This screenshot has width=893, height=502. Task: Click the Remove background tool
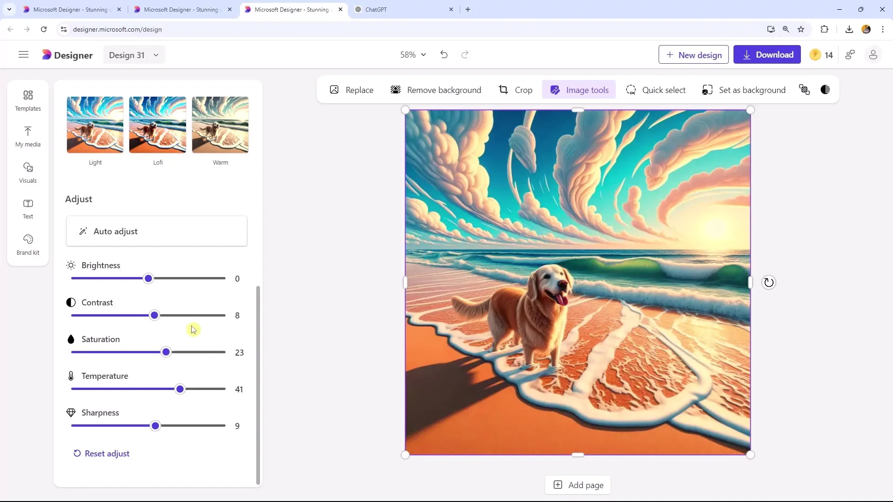(x=437, y=90)
